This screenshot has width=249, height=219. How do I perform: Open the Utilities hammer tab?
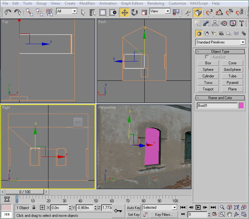(241, 23)
